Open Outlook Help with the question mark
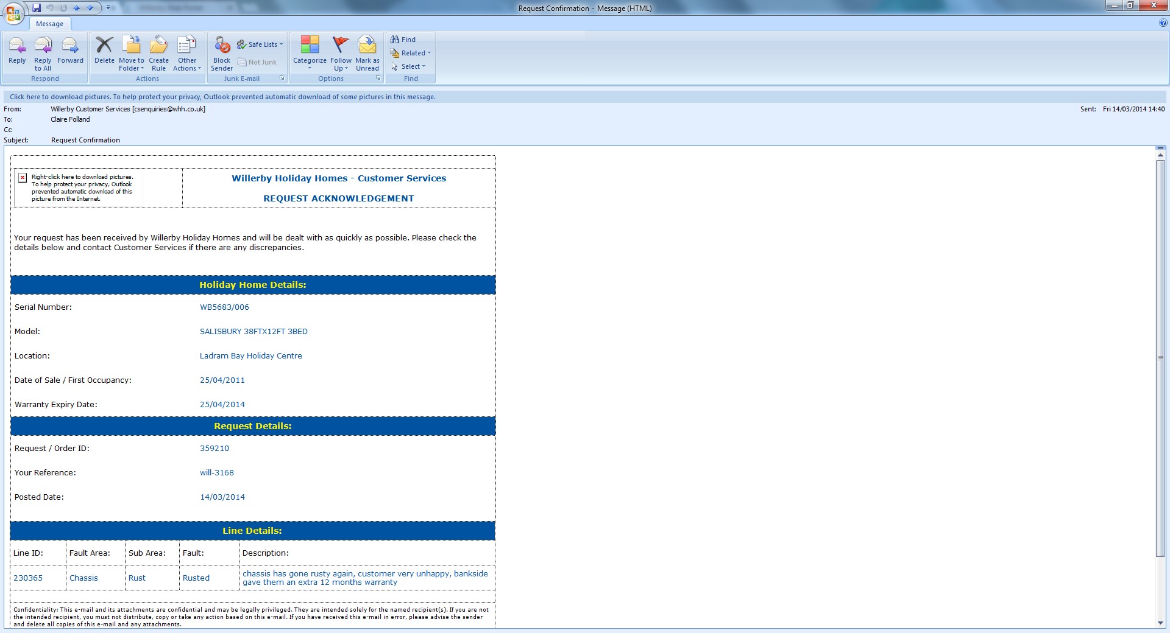 pyautogui.click(x=1163, y=23)
